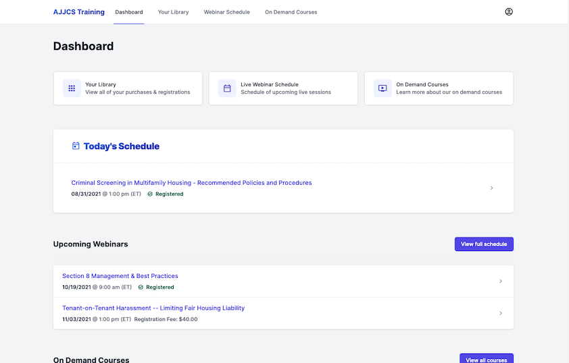
Task: Go to the On Demand Courses tab
Action: (291, 12)
